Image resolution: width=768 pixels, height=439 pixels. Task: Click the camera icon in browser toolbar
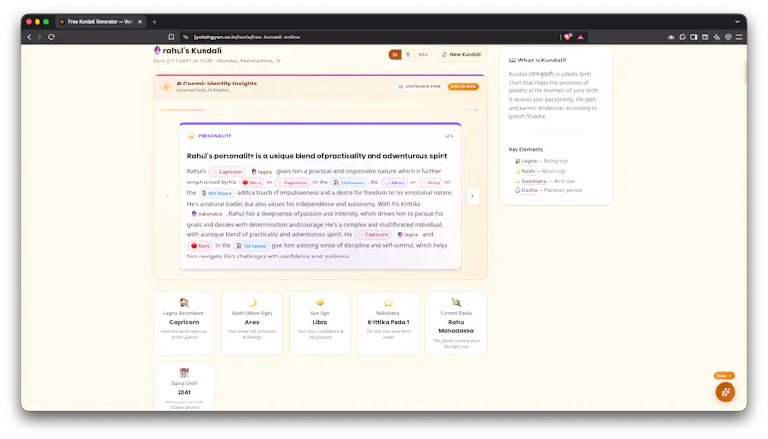coord(671,37)
